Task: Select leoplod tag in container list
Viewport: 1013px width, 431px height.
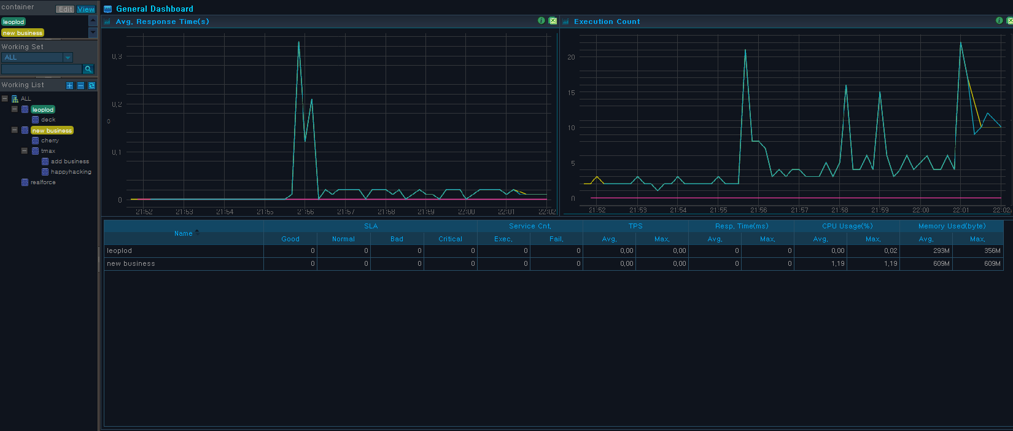Action: tap(14, 22)
